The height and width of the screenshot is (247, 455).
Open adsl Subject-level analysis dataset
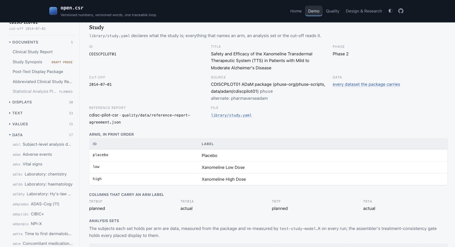[x=43, y=144]
